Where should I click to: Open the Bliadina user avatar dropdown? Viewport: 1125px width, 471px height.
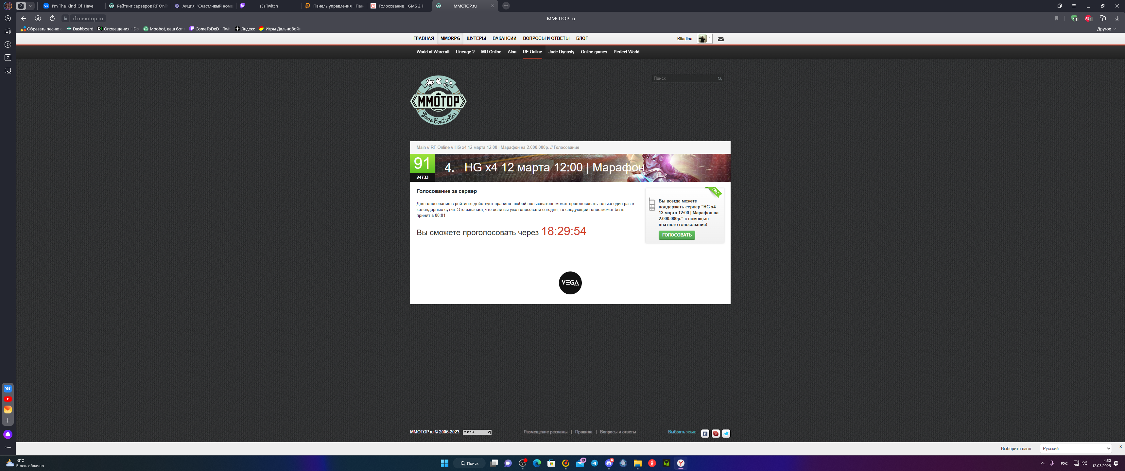704,39
